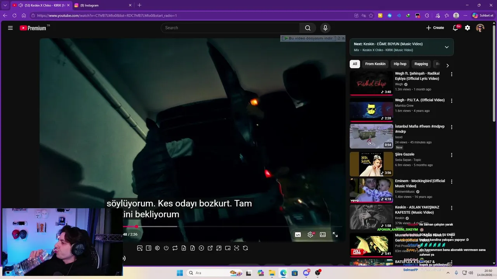The width and height of the screenshot is (497, 279).
Task: Click the progress bar scrubber handle
Action: [x=136, y=227]
